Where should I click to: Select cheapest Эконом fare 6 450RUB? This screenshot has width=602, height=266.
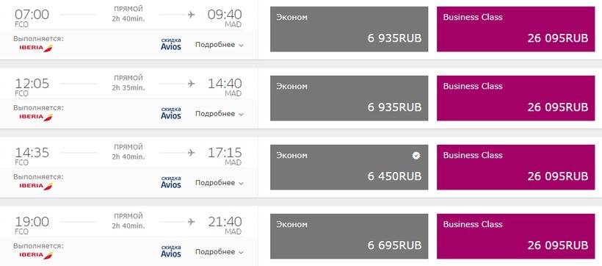pyautogui.click(x=349, y=168)
